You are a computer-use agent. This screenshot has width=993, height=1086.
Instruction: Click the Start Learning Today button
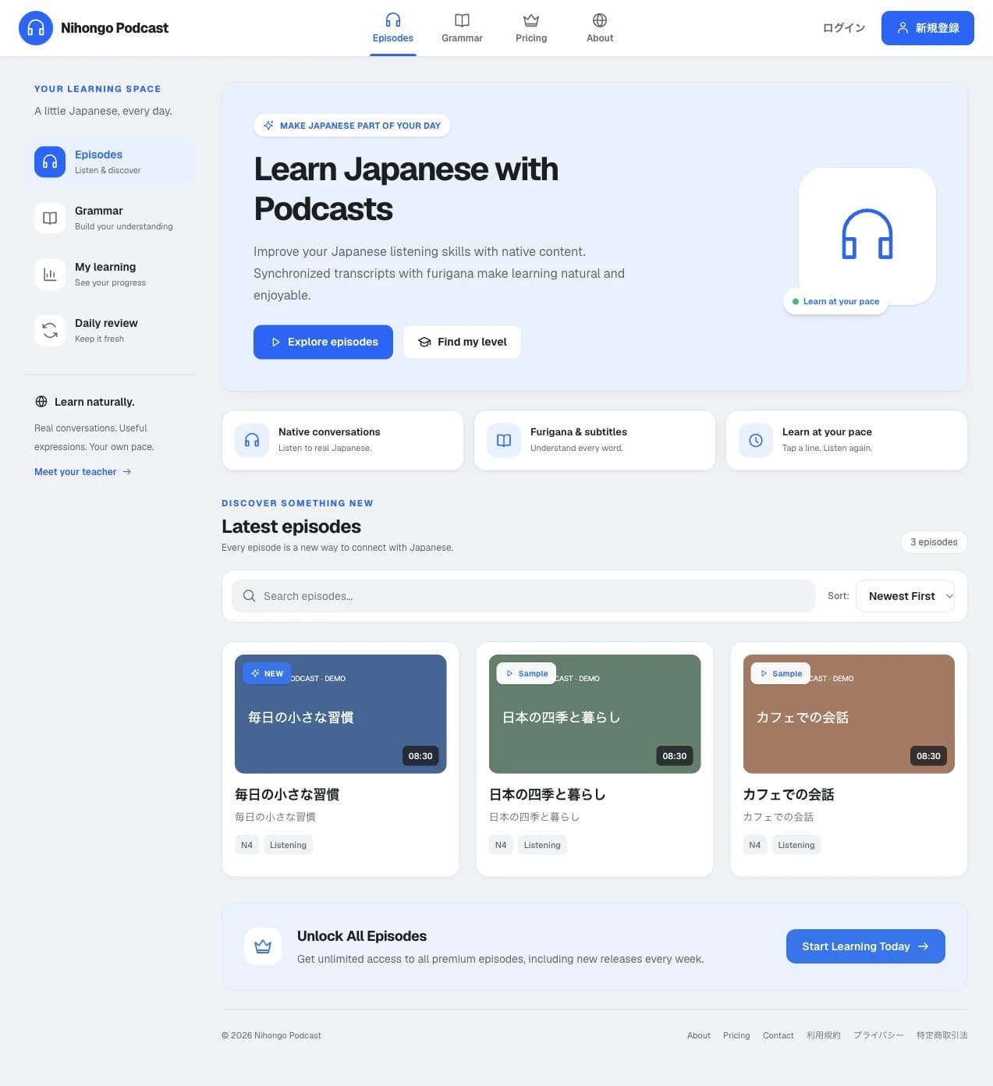pyautogui.click(x=866, y=946)
